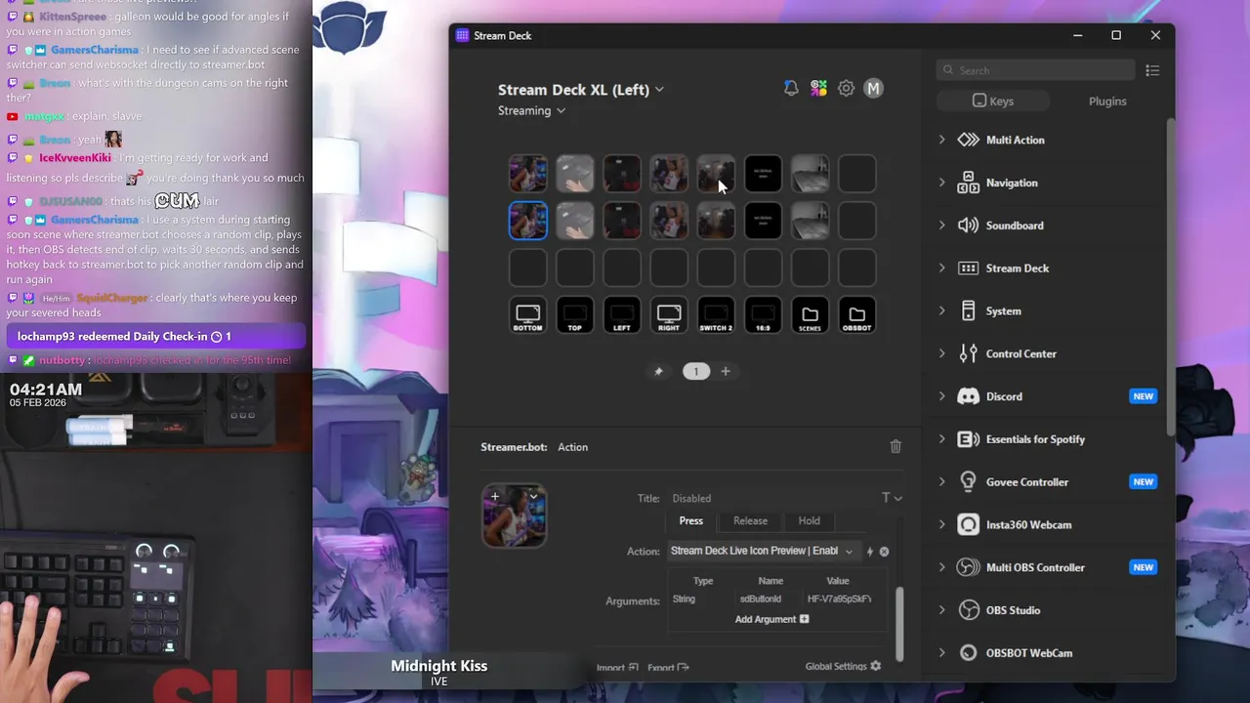Screen dimensions: 1250x703
Task: Delete the action with the trash icon
Action: 896,446
